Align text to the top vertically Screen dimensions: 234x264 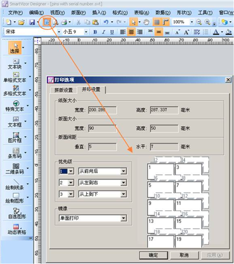tap(150, 32)
